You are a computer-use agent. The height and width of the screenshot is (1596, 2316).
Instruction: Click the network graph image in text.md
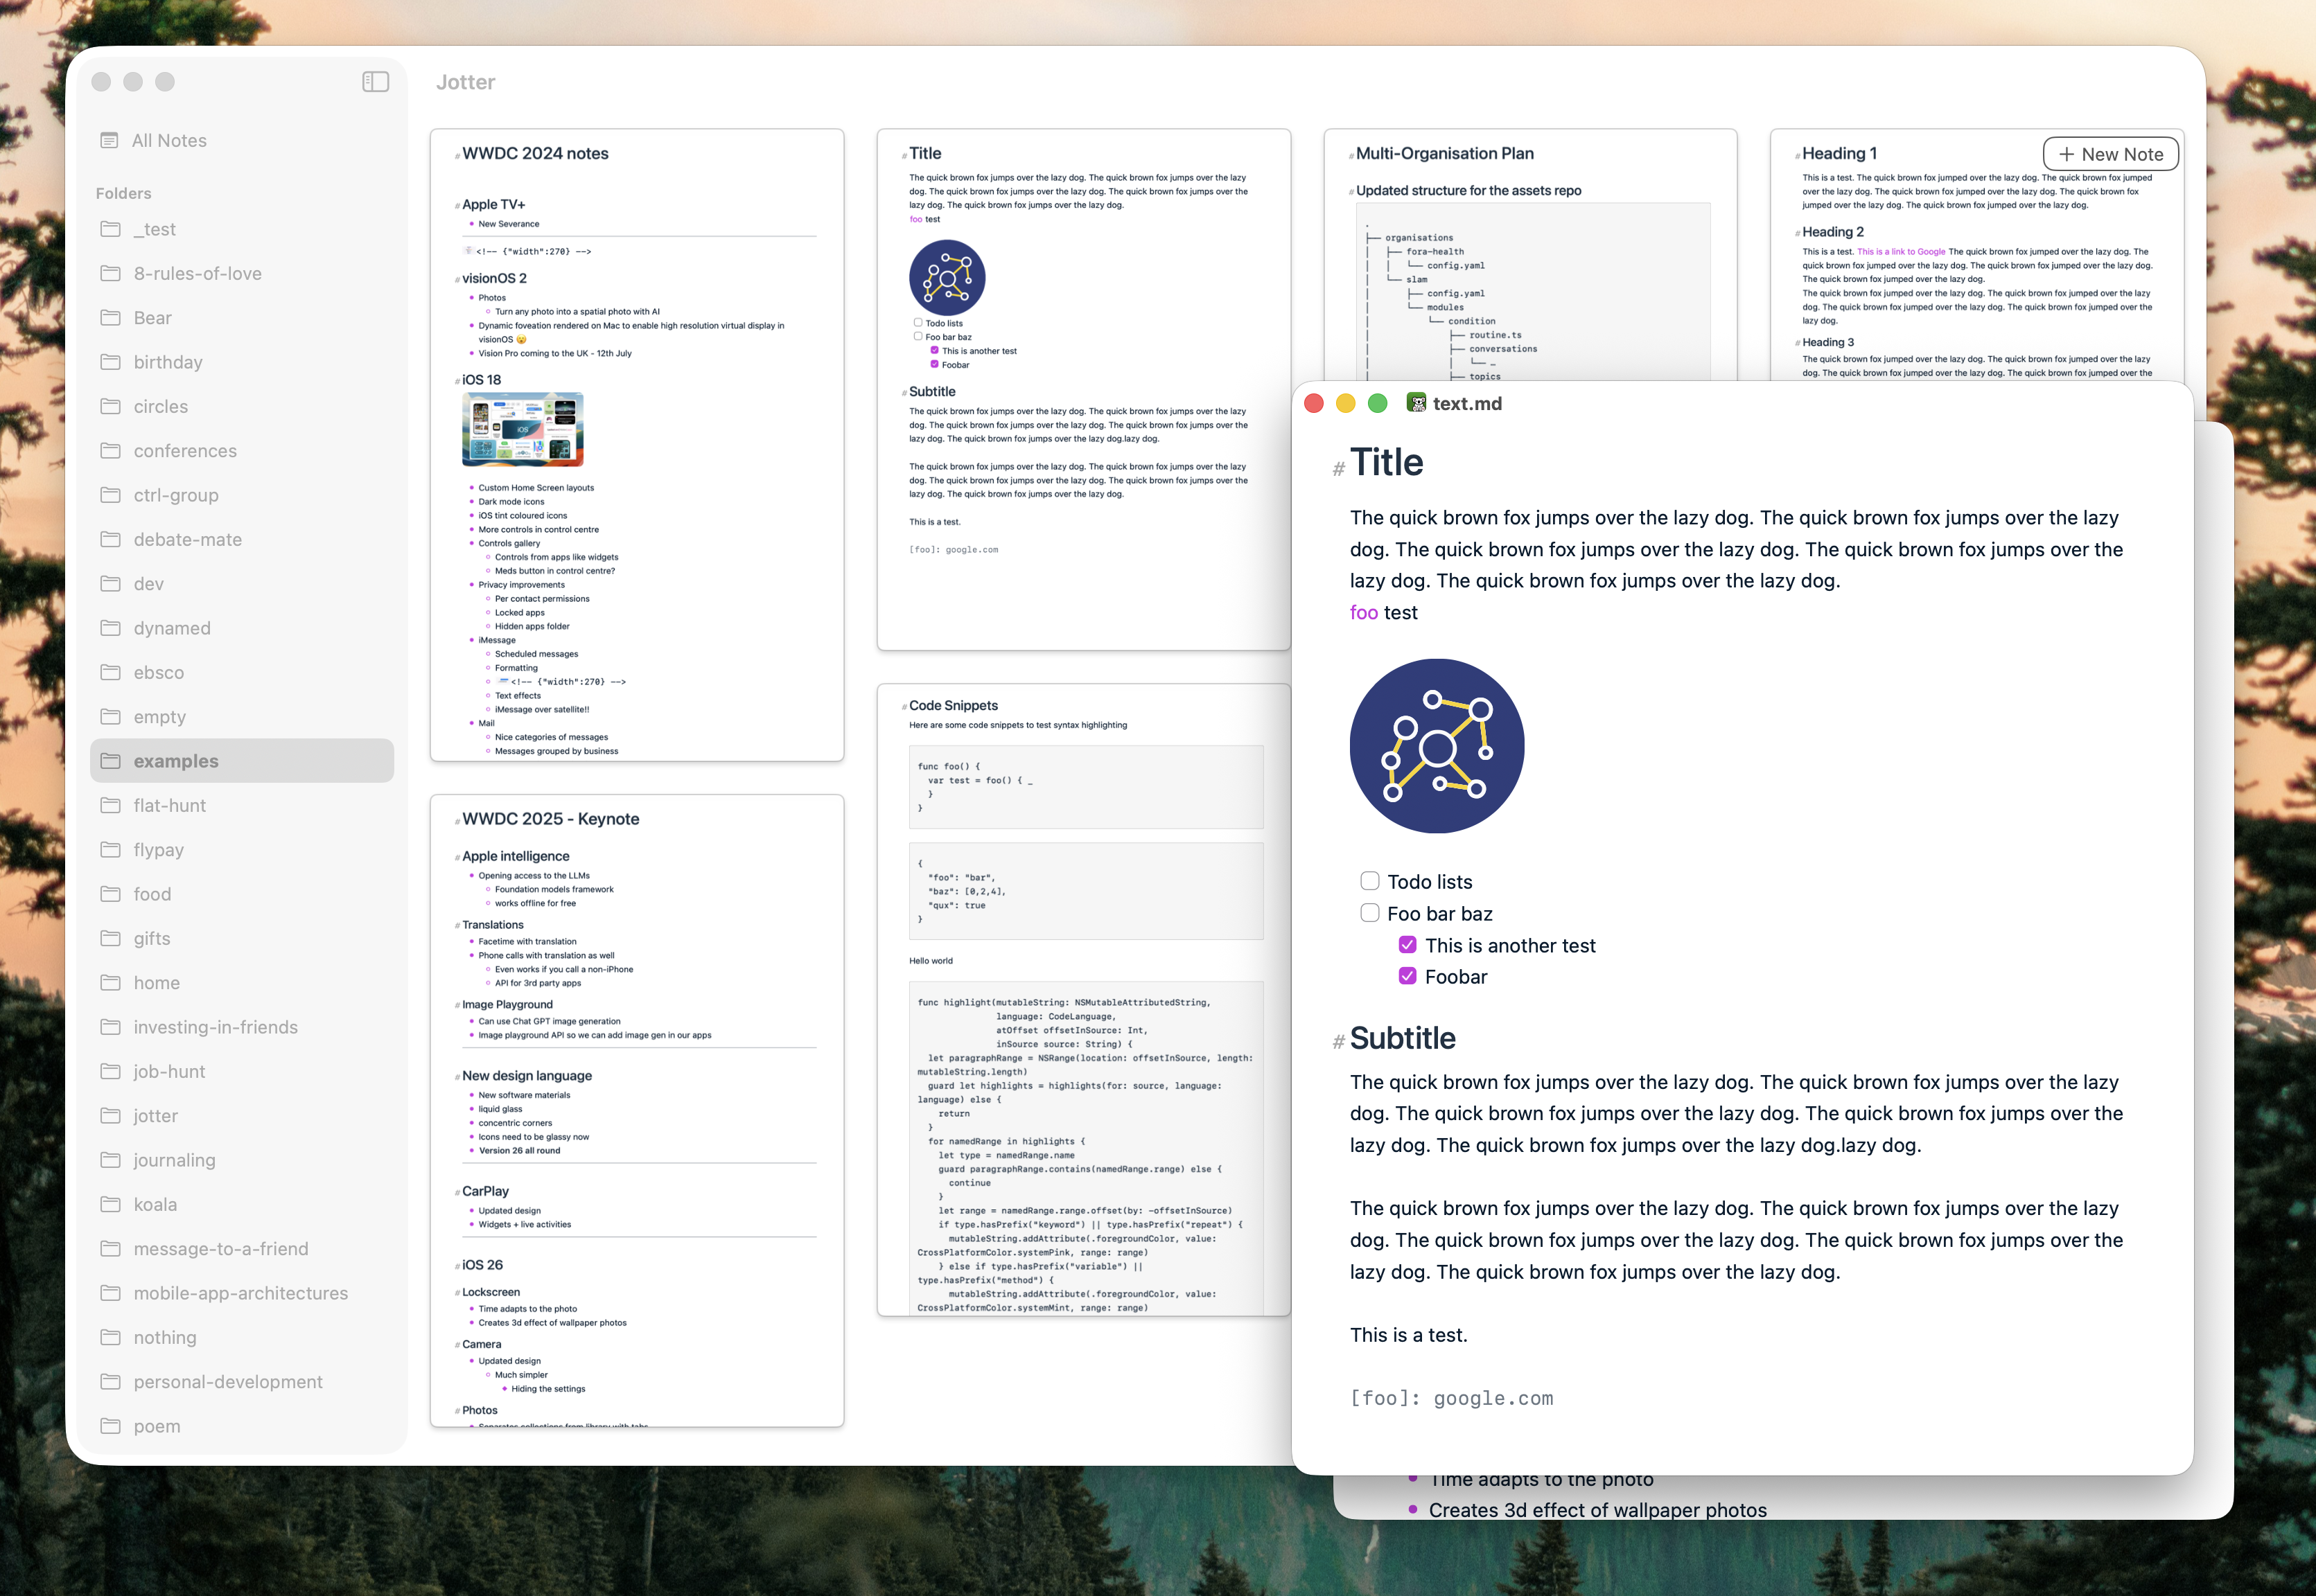click(1436, 746)
